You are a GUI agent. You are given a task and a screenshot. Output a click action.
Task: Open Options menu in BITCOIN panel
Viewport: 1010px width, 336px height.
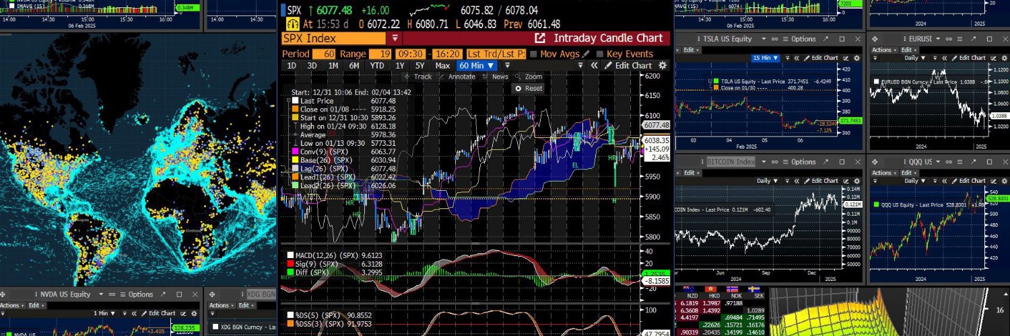[x=799, y=162]
